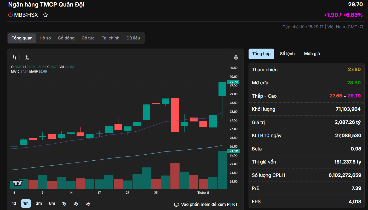This screenshot has width=368, height=210.
Task: Click Số lượng CPLH value 6,102,272,659
Action: pyautogui.click(x=345, y=175)
